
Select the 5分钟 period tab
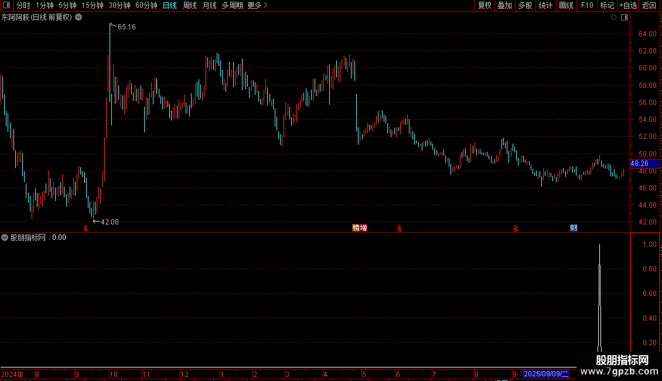pyautogui.click(x=67, y=5)
